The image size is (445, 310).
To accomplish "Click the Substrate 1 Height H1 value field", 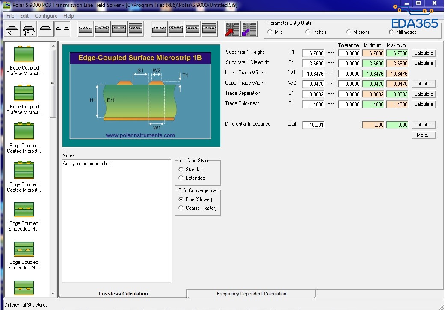I will pyautogui.click(x=314, y=53).
